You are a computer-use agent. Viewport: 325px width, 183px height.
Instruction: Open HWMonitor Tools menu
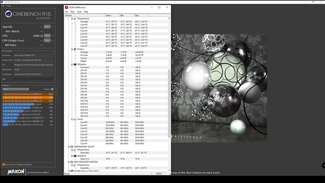(79, 12)
